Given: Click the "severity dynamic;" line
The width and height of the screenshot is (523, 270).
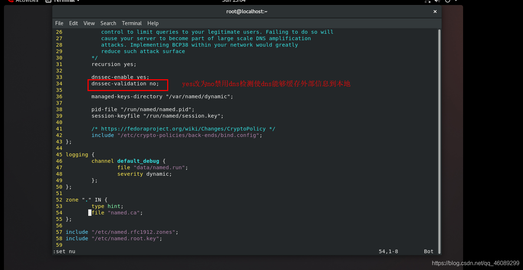Looking at the screenshot, I should [x=145, y=174].
